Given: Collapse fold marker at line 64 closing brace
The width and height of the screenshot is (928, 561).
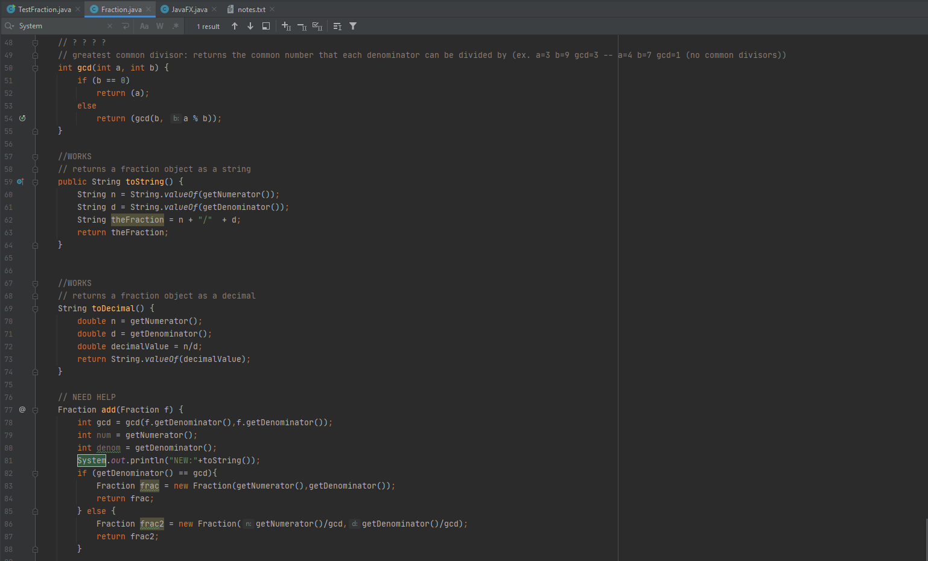Looking at the screenshot, I should click(x=35, y=245).
